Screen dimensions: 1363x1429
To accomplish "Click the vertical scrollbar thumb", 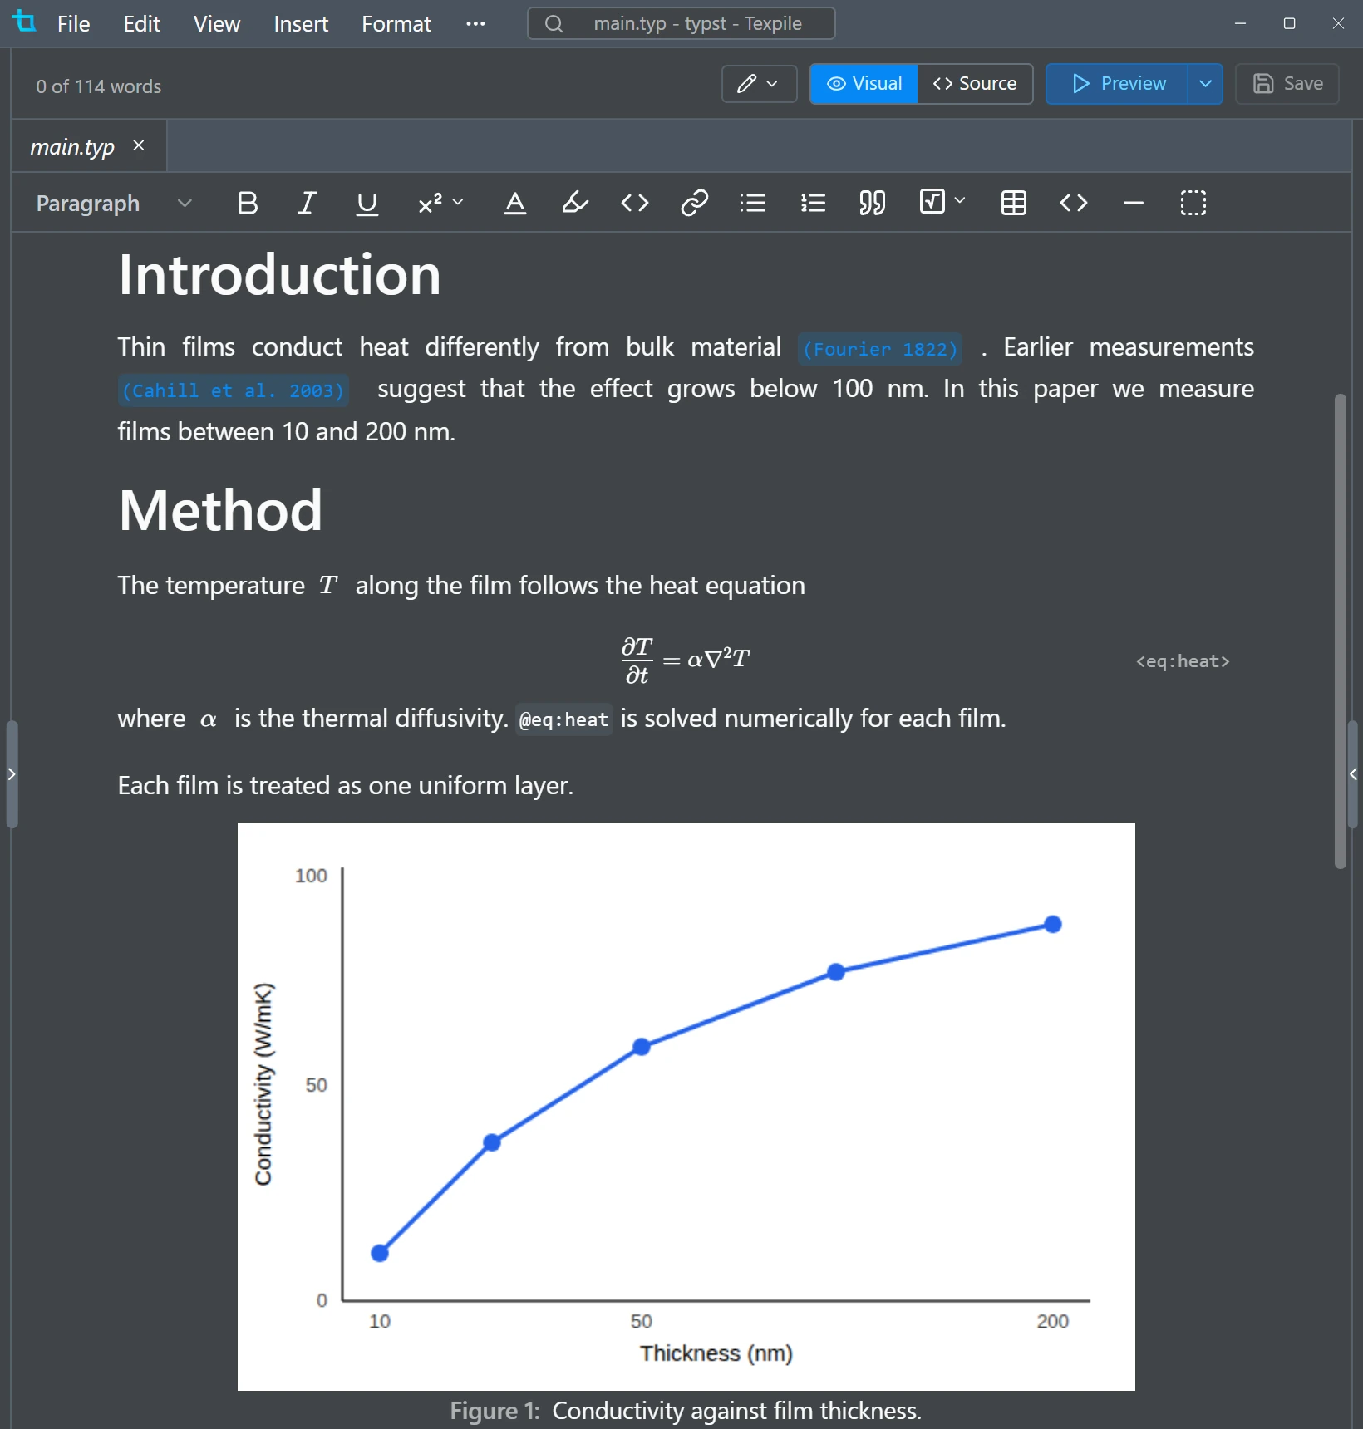I will click(x=1340, y=631).
